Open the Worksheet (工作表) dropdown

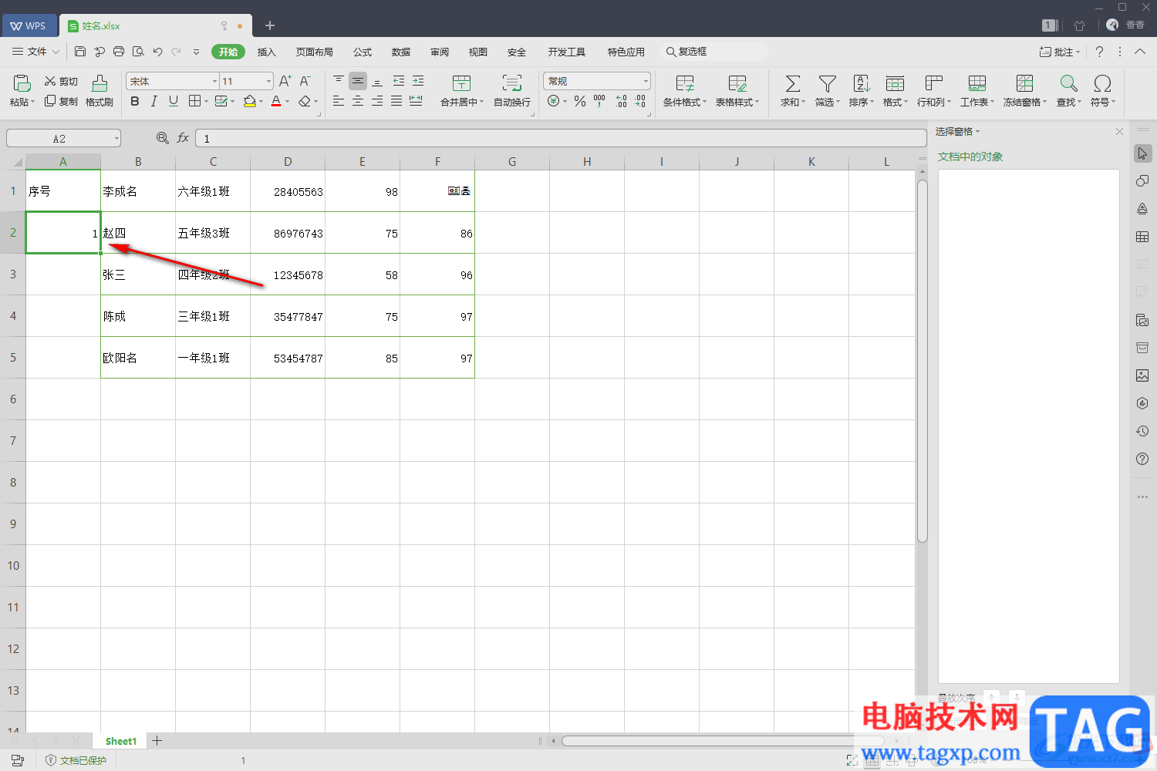click(977, 90)
